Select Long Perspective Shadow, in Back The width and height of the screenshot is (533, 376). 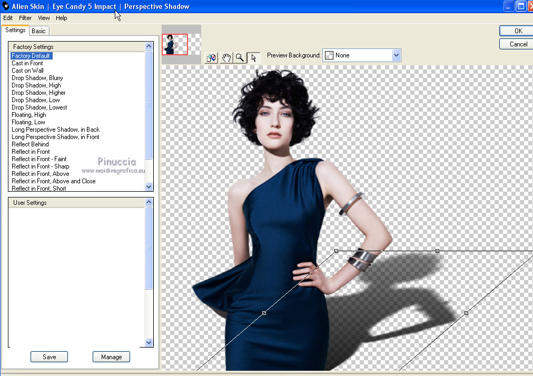point(55,130)
